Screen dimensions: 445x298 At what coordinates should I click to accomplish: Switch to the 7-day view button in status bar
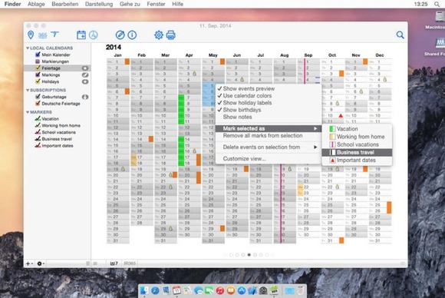[x=114, y=263]
